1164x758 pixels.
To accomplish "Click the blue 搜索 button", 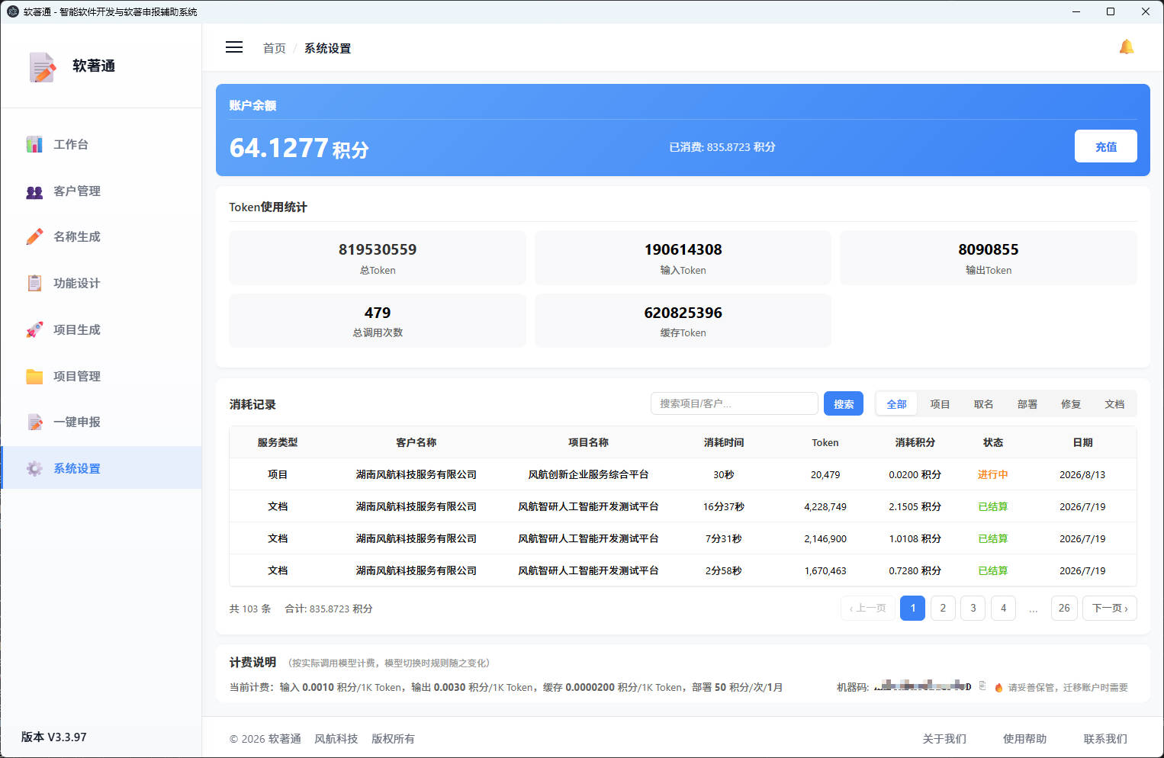I will point(844,403).
